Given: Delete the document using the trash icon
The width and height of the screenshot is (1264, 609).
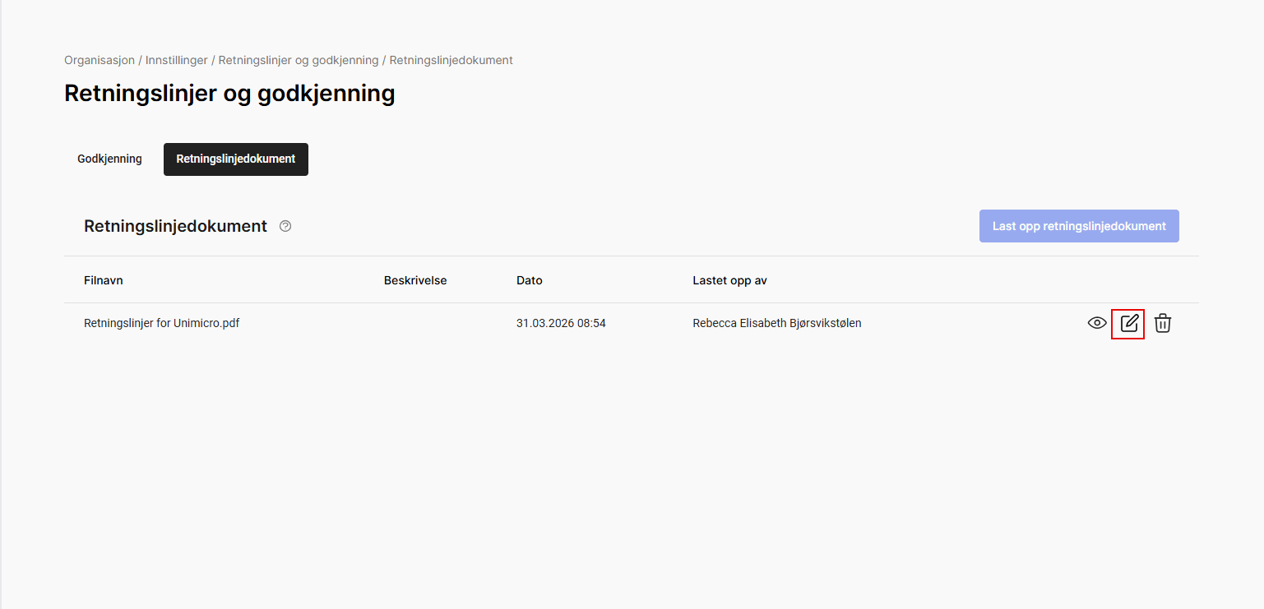Looking at the screenshot, I should 1162,323.
